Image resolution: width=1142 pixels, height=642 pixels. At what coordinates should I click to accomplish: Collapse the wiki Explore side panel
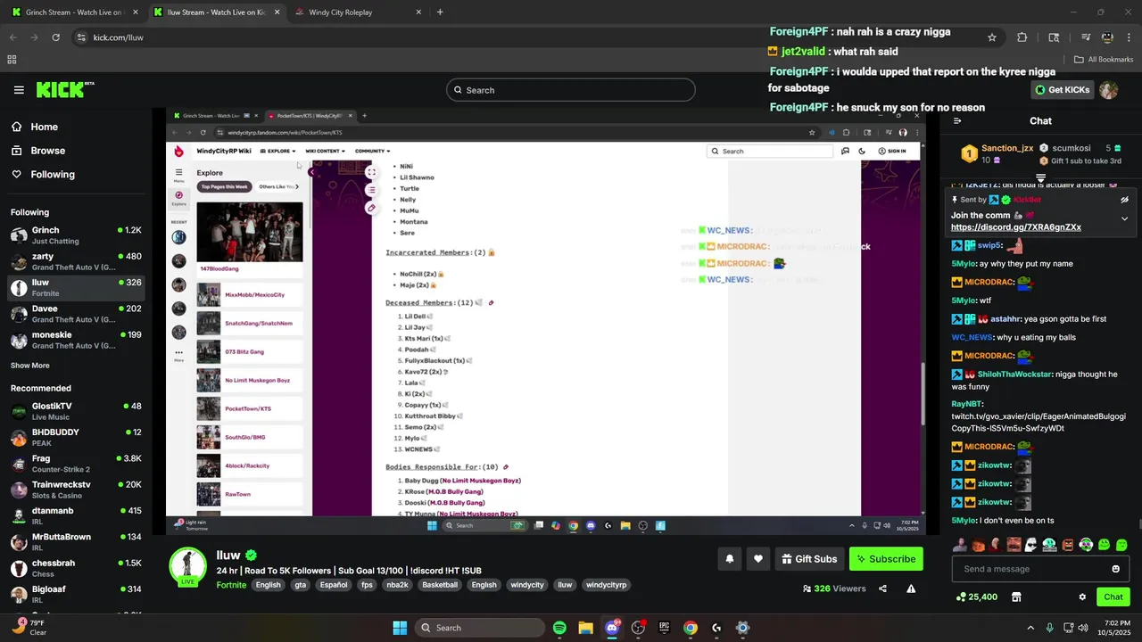tap(312, 172)
